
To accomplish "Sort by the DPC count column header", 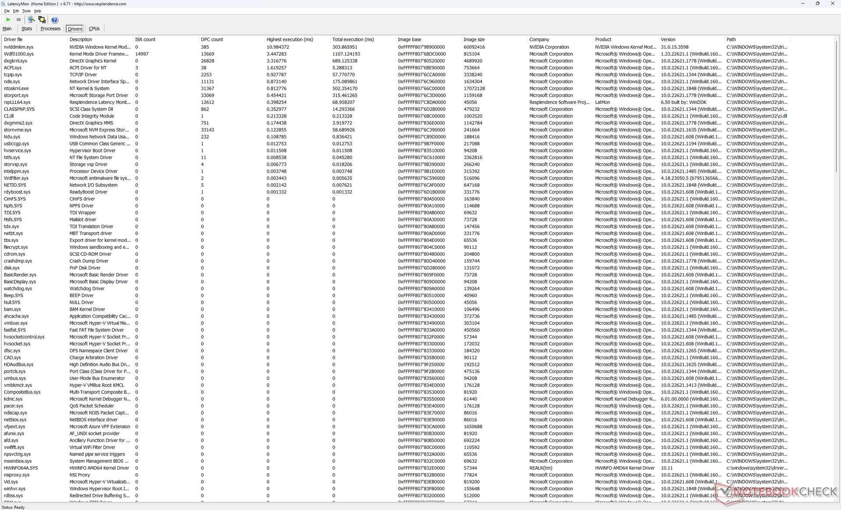I will tap(212, 39).
